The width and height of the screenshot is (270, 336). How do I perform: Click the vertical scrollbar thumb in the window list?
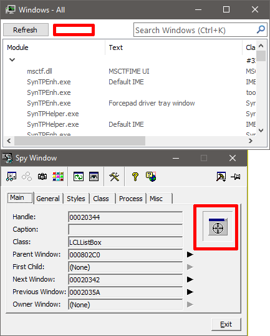(261, 56)
